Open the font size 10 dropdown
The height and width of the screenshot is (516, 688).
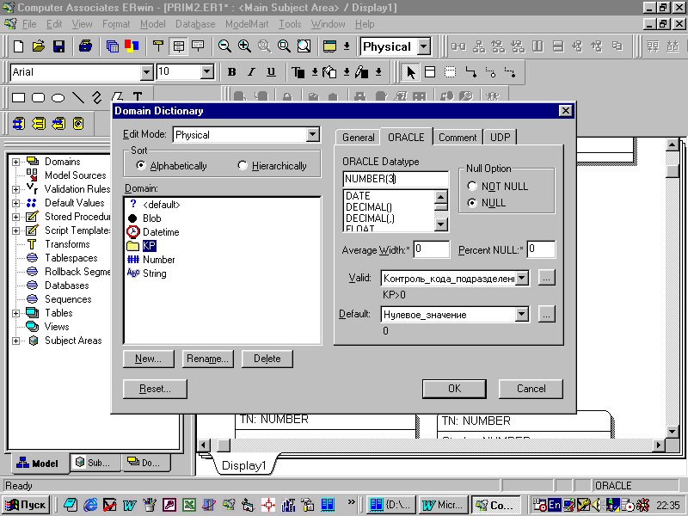pyautogui.click(x=207, y=72)
